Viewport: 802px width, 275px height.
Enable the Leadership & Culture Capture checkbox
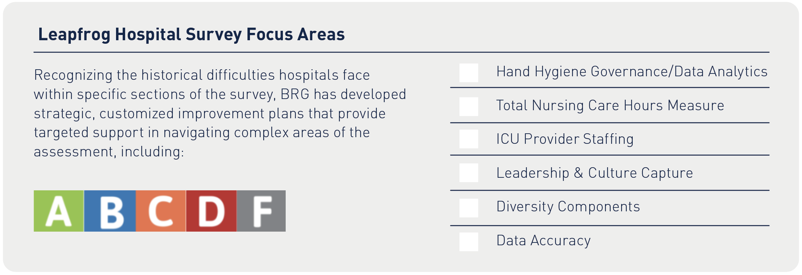[x=469, y=173]
